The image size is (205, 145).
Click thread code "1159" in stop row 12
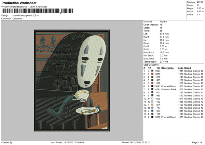pyautogui.click(x=181, y=105)
